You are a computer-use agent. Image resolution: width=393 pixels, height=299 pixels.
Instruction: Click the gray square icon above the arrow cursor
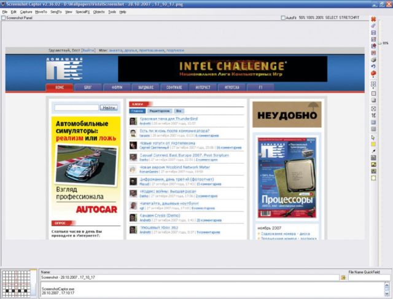pyautogui.click(x=373, y=129)
